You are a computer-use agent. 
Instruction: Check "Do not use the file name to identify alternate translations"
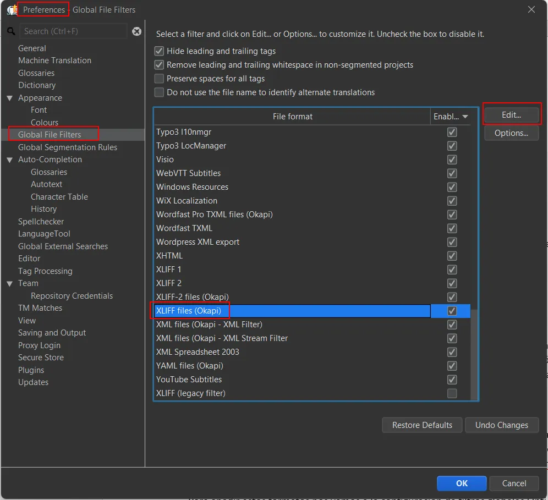pos(159,92)
